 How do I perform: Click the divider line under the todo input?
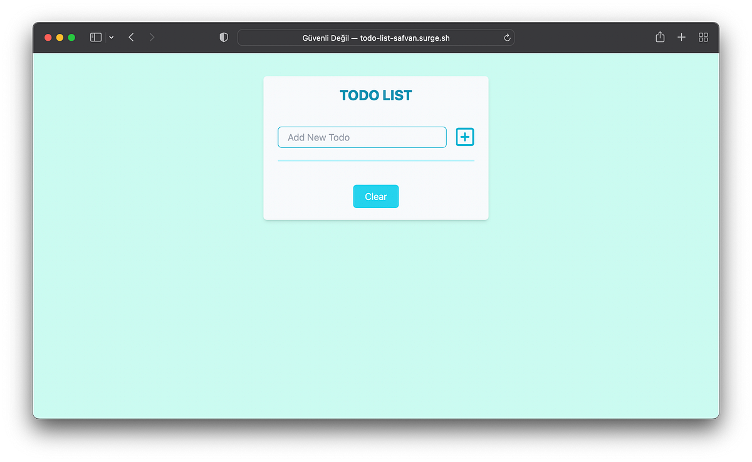point(375,161)
